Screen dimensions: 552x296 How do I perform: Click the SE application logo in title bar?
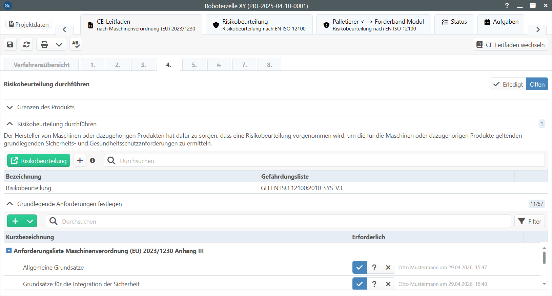tap(7, 5)
